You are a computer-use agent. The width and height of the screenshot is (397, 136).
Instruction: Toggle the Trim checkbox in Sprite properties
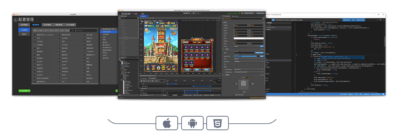coord(234,64)
